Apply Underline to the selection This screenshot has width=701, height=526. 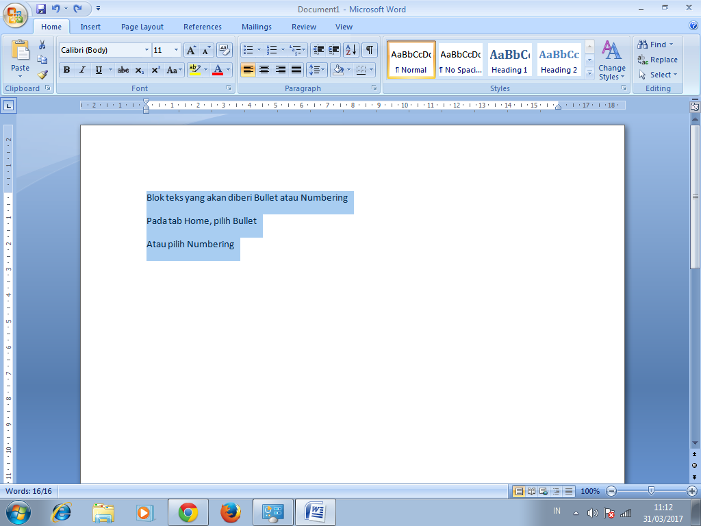[x=98, y=70]
